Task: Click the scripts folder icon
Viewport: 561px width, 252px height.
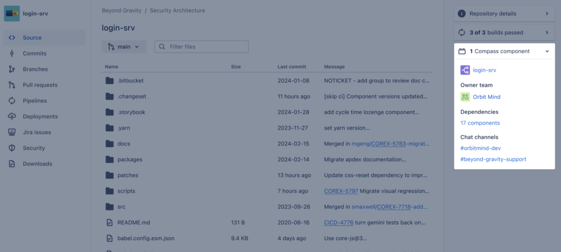Action: pos(109,191)
